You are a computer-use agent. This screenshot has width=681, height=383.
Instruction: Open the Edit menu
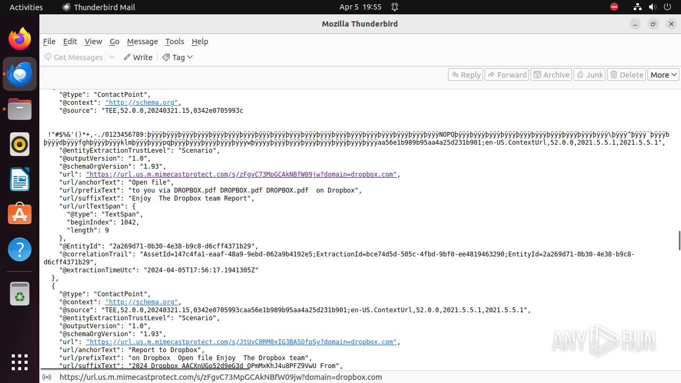click(x=70, y=41)
